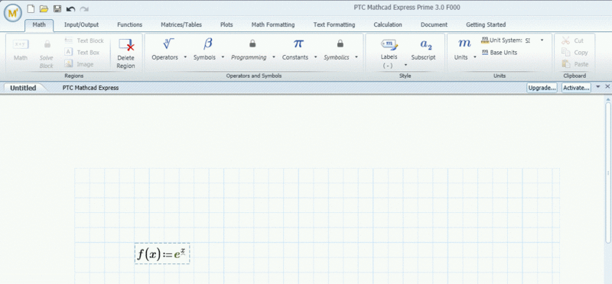612x284 pixels.
Task: Open the Symbols beta icon
Action: point(207,44)
